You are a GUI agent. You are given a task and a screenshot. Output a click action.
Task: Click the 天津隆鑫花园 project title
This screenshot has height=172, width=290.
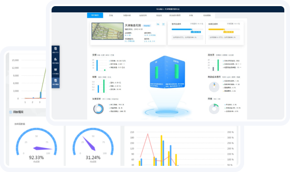pyautogui.click(x=133, y=26)
